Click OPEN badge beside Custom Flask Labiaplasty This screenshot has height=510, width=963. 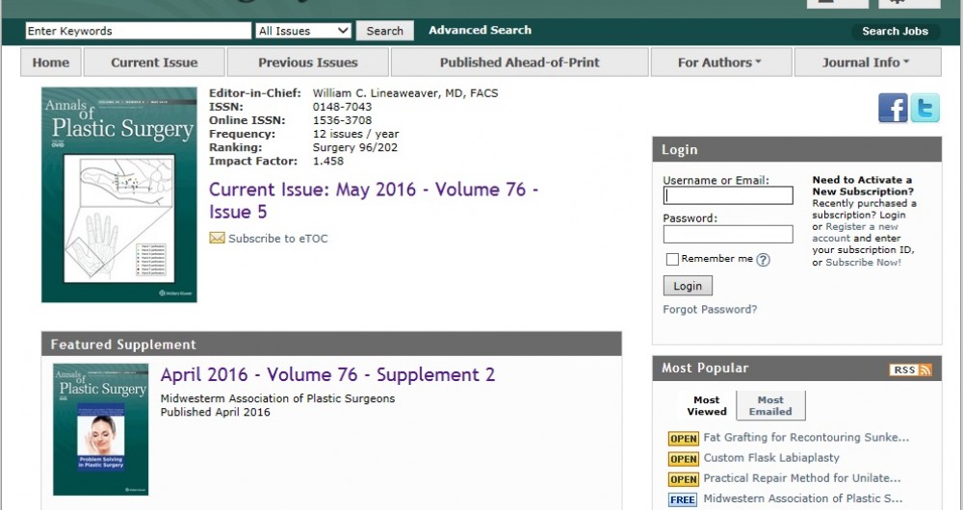(683, 459)
